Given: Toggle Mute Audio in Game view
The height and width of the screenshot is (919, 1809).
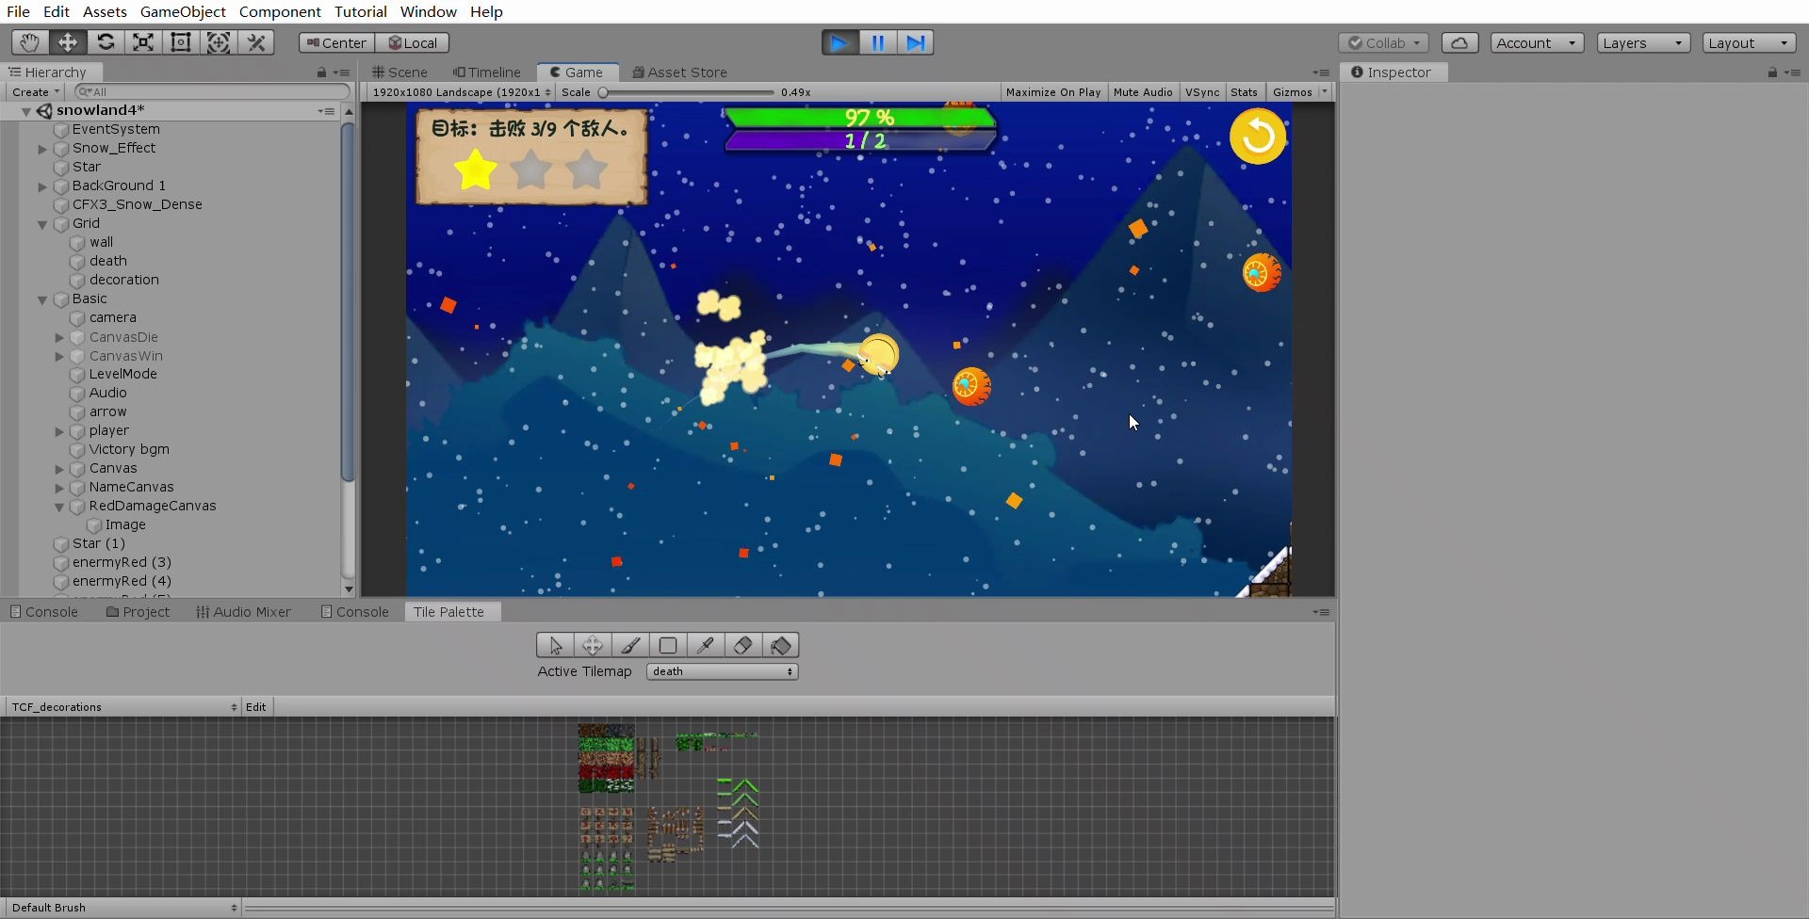Looking at the screenshot, I should pos(1142,92).
